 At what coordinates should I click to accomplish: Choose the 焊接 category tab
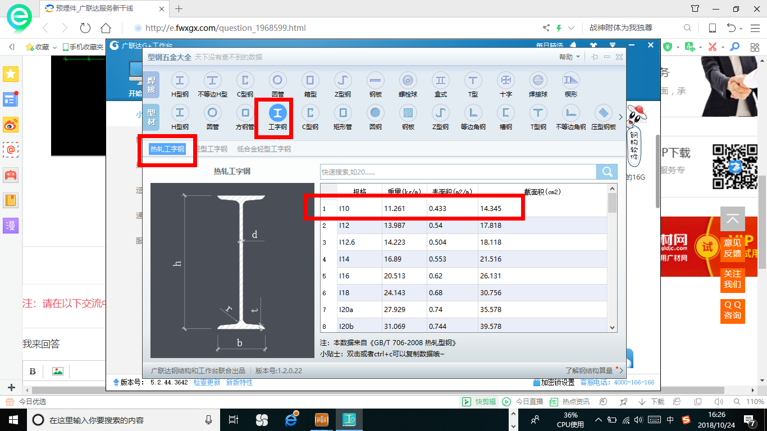(152, 85)
